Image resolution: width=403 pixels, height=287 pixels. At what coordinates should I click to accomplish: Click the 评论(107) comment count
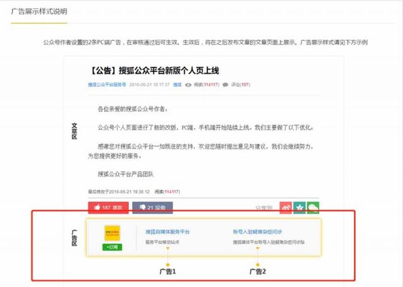241,85
